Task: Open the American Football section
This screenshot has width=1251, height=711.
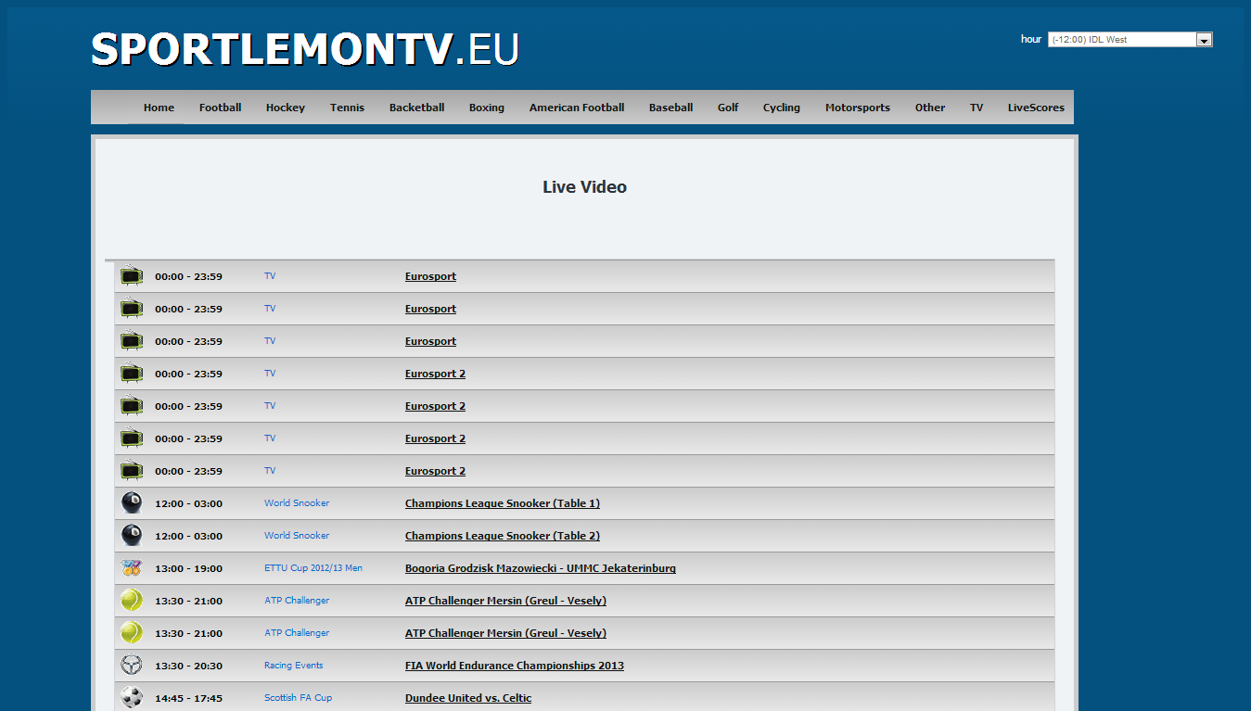Action: [x=577, y=108]
